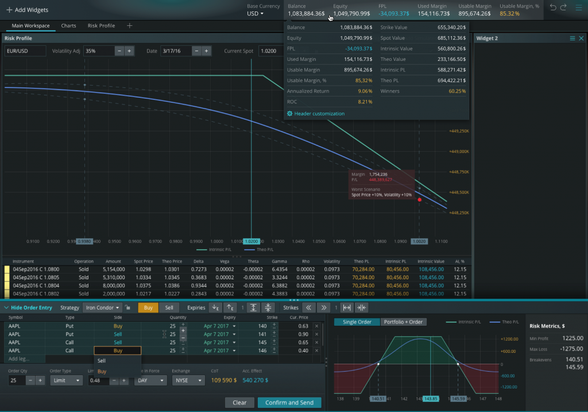The image size is (588, 412).
Task: Click the Limit price input field
Action: click(x=98, y=380)
